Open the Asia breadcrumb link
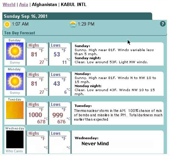Viewport: 170px width, 156px height. coord(24,5)
